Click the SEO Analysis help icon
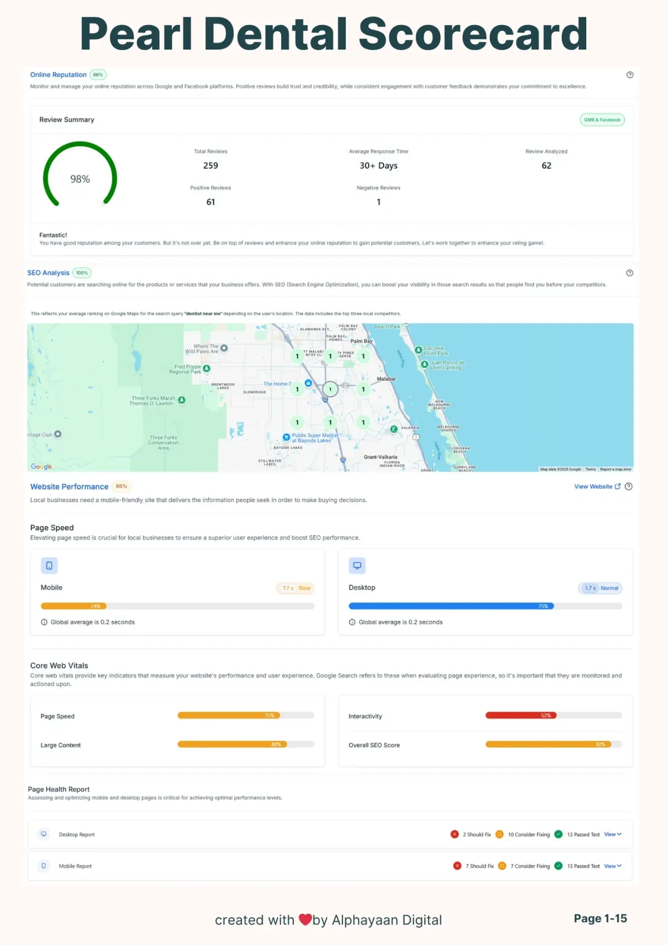668x945 pixels. (630, 273)
